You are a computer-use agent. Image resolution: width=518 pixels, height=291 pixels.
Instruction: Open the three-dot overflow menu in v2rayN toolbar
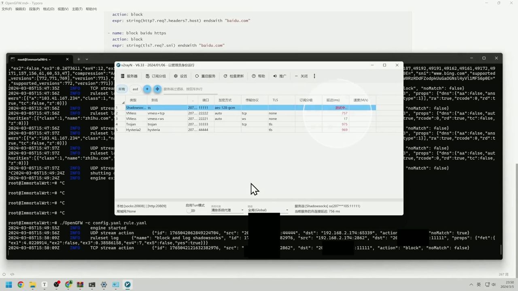pyautogui.click(x=314, y=76)
